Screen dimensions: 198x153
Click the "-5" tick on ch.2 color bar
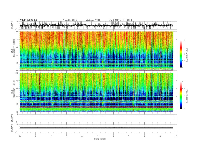184,95
